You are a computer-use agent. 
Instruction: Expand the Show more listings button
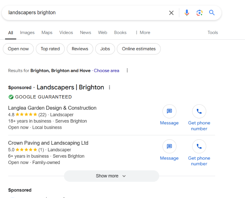111,176
